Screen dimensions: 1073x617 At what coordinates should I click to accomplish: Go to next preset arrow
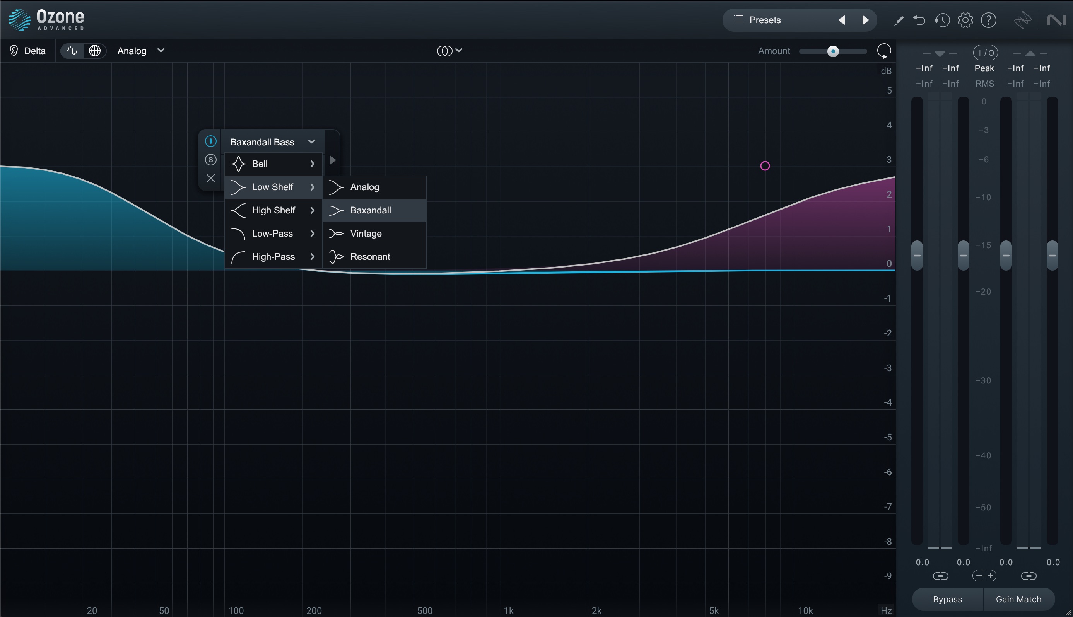coord(865,20)
